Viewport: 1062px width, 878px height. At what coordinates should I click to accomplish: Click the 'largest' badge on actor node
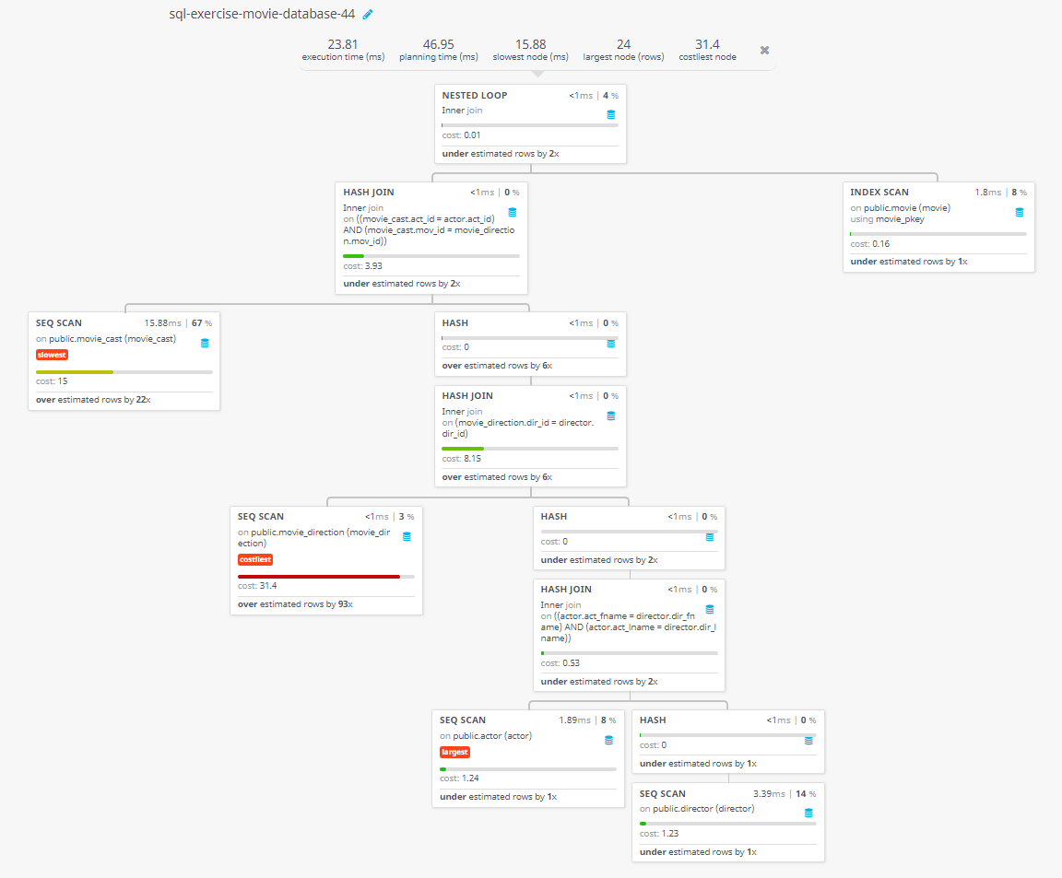(x=455, y=752)
